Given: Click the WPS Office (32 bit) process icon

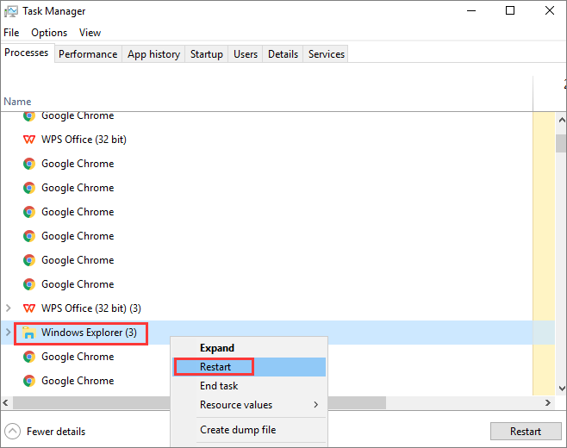Looking at the screenshot, I should coord(29,140).
